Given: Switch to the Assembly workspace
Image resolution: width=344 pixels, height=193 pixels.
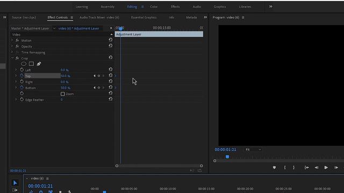Looking at the screenshot, I should tap(107, 7).
